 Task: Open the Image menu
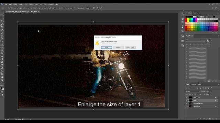click(15, 4)
